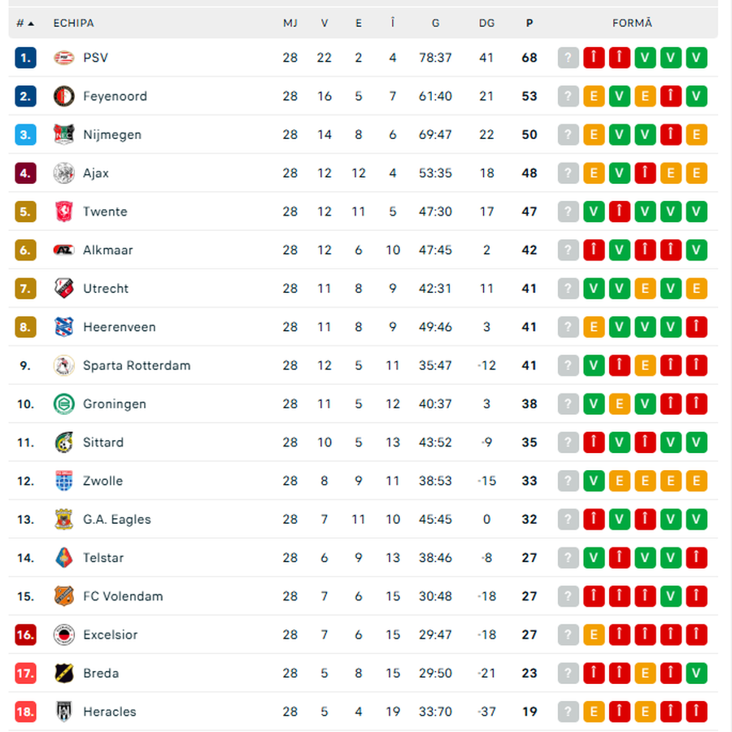Open the Nijmegen team link
The image size is (732, 732).
(x=111, y=135)
